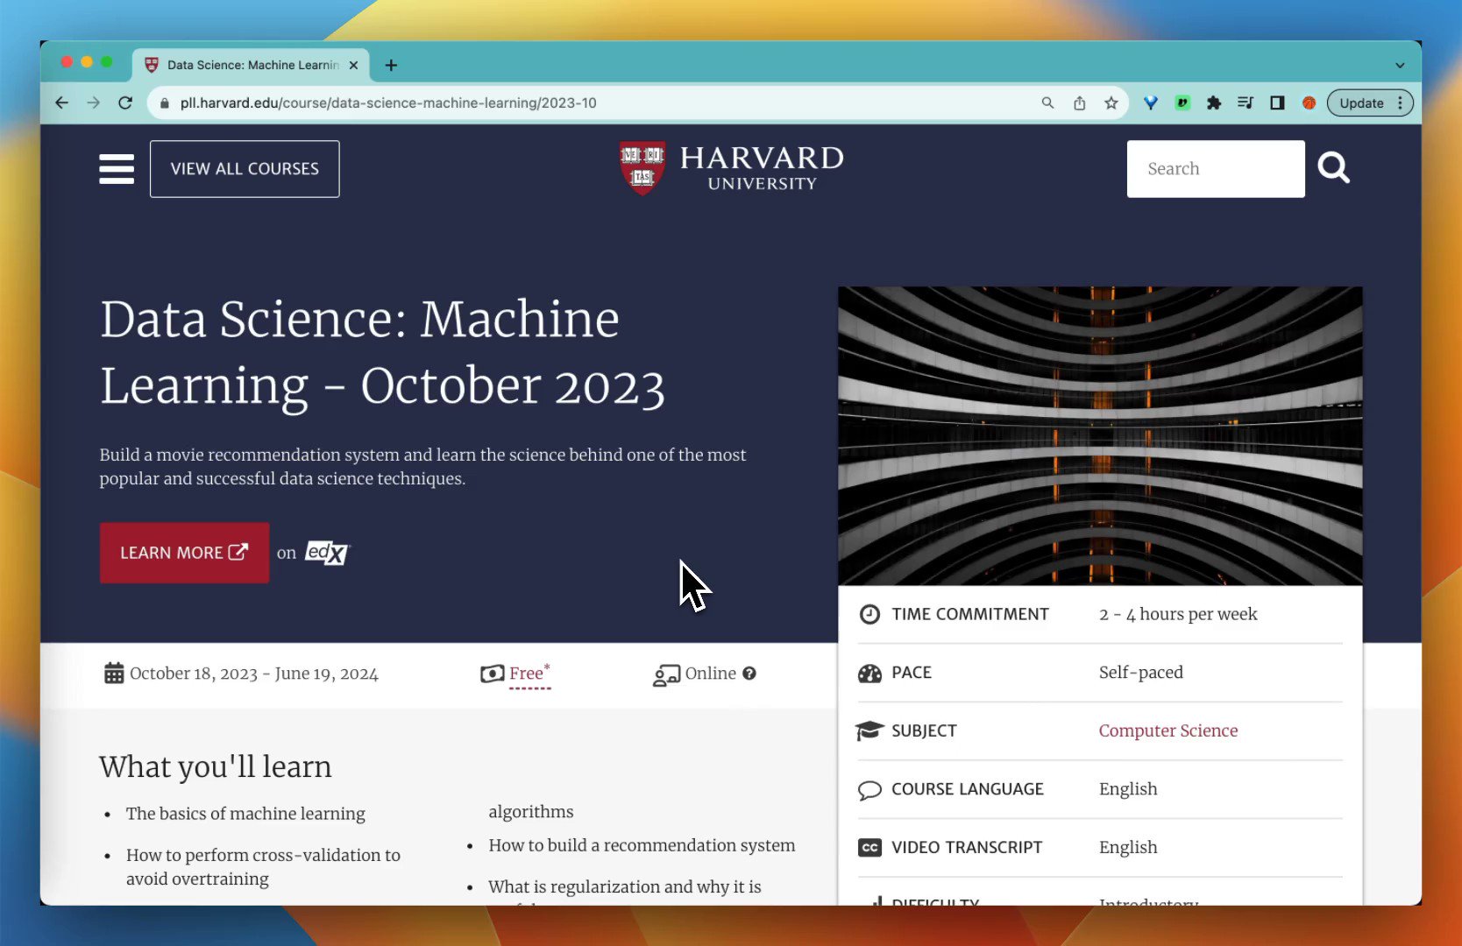The image size is (1462, 946).
Task: Click 'October 18, 2023 - June 19, 2024' dates
Action: tap(254, 674)
